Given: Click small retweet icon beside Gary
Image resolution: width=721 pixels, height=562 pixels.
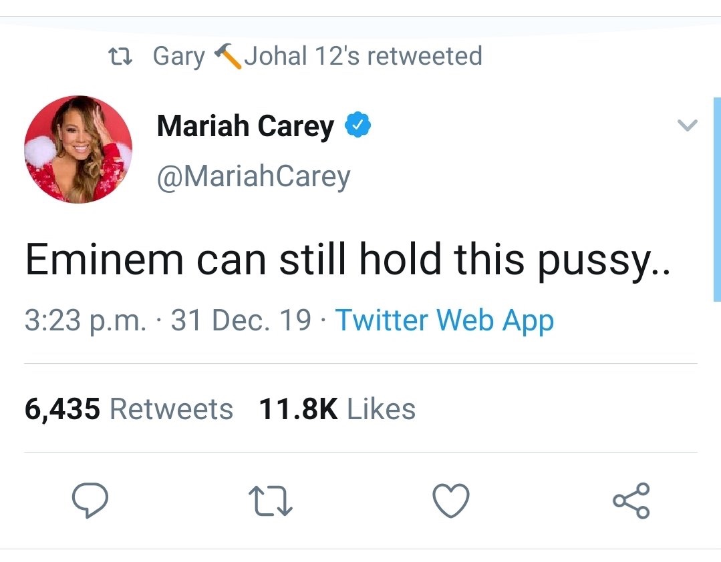Looking at the screenshot, I should click(x=119, y=56).
